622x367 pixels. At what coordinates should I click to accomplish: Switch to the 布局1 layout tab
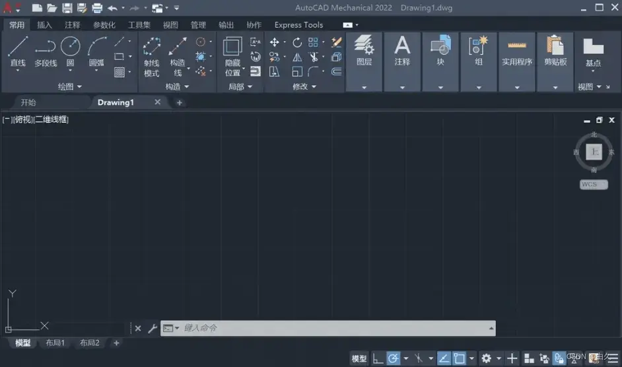pos(55,343)
